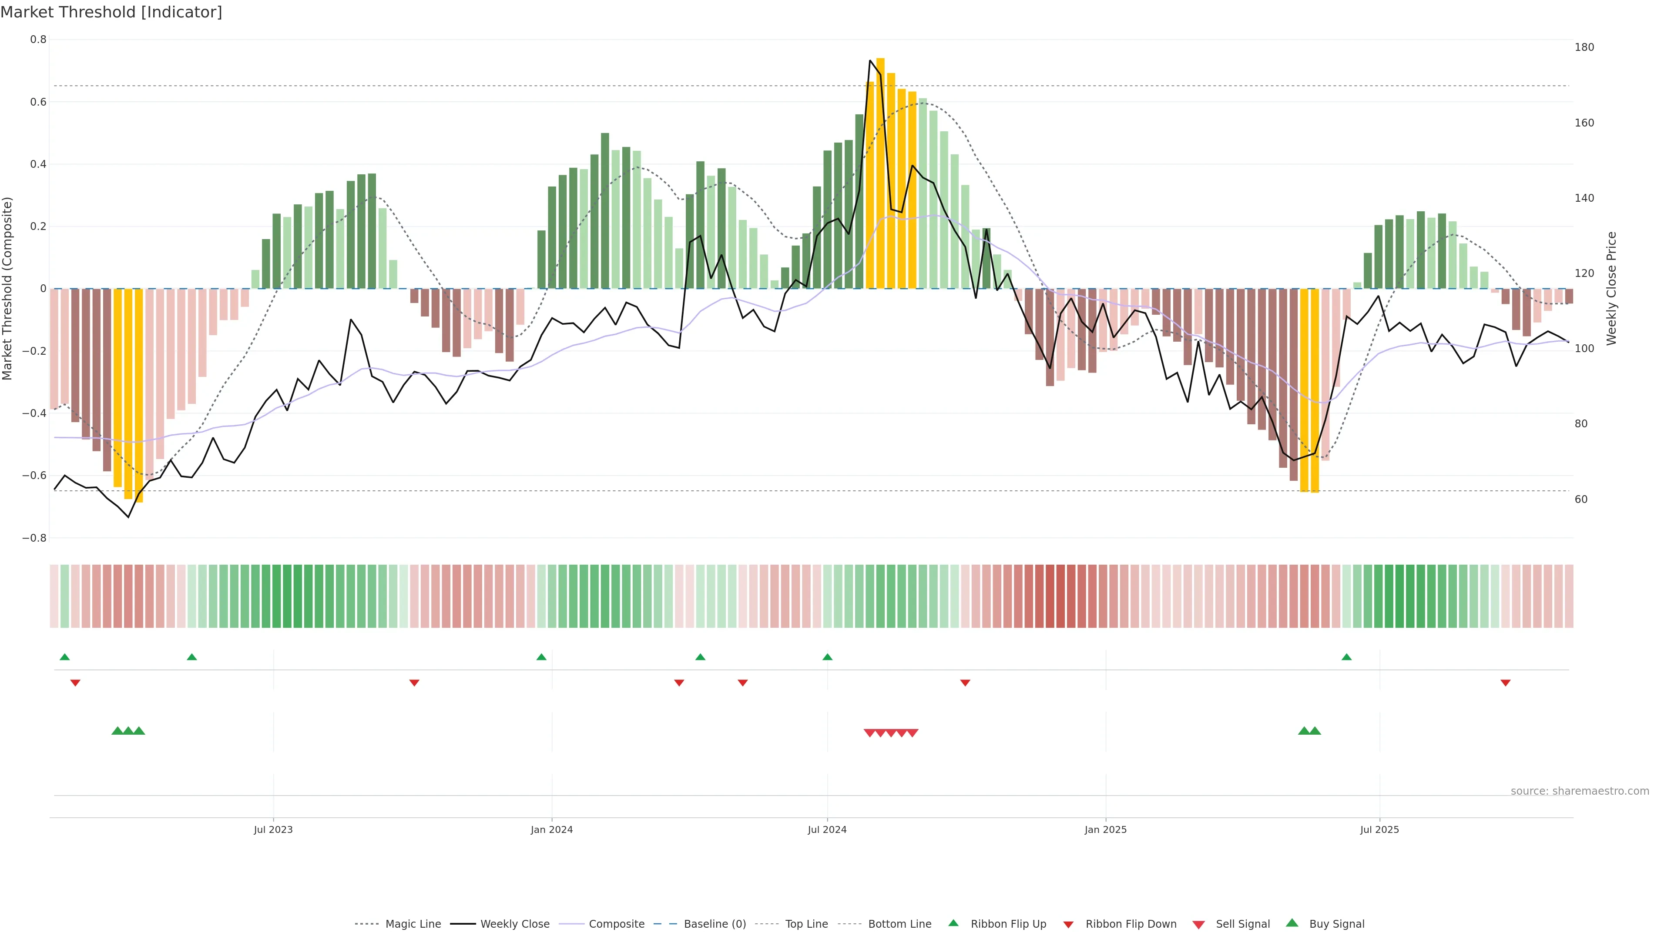This screenshot has height=939, width=1671.
Task: Click the sharemaestro.com source text
Action: (1580, 791)
